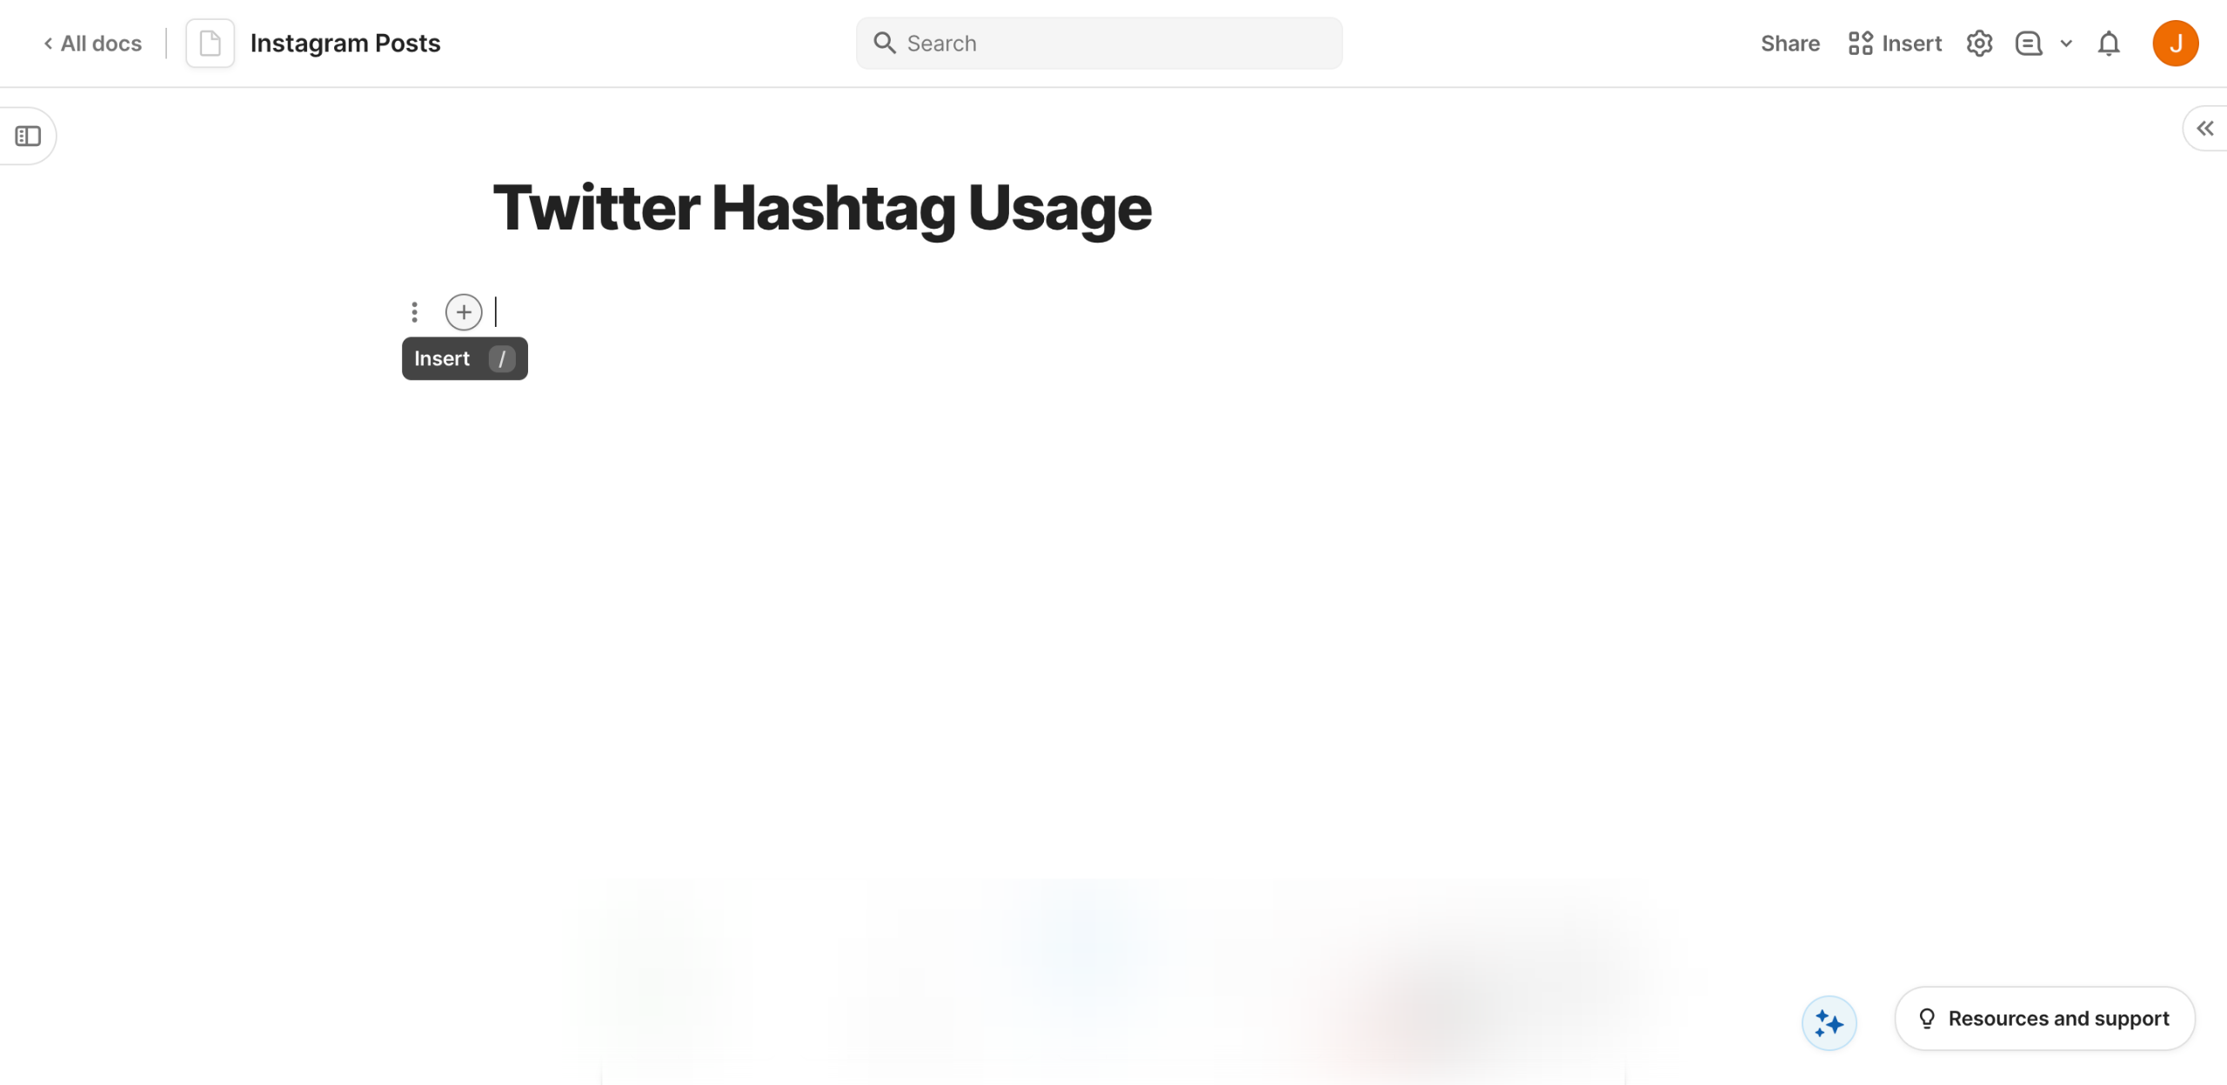Open the three-dot line options handle

click(x=415, y=312)
